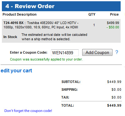
Task: Open the edit your cart link
Action: pyautogui.click(x=16, y=71)
